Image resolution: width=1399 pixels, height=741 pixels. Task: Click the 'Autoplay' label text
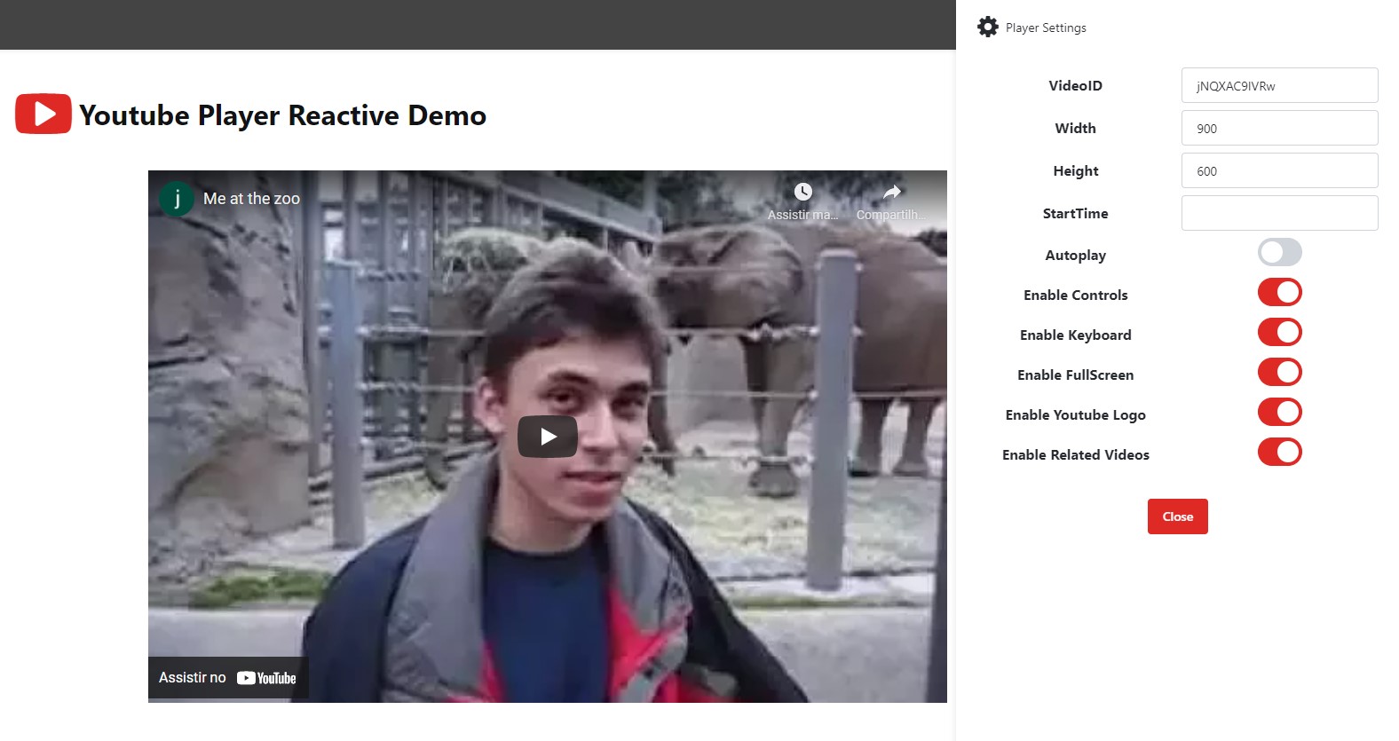point(1075,256)
